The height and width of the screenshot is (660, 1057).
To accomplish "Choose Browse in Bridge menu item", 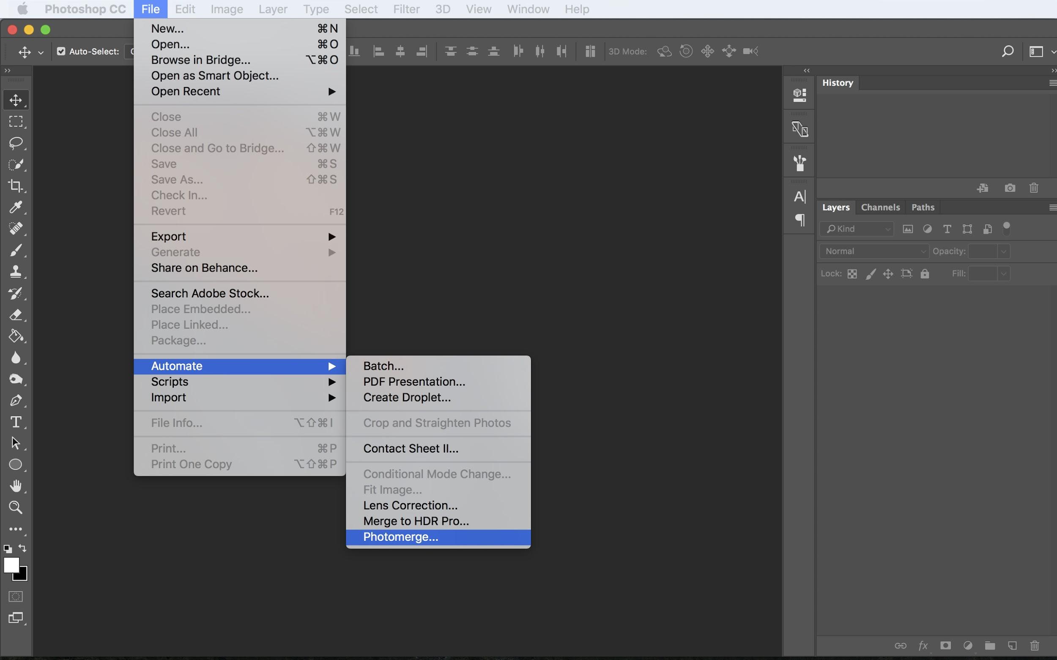I will (x=240, y=60).
